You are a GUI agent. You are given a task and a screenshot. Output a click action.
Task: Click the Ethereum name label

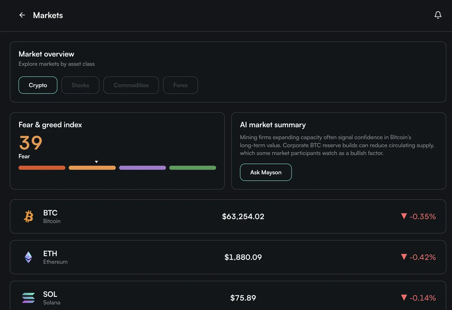pos(55,262)
